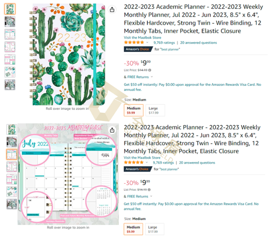Visit the Maalbok Store link at top
268x239 pixels.
click(143, 37)
